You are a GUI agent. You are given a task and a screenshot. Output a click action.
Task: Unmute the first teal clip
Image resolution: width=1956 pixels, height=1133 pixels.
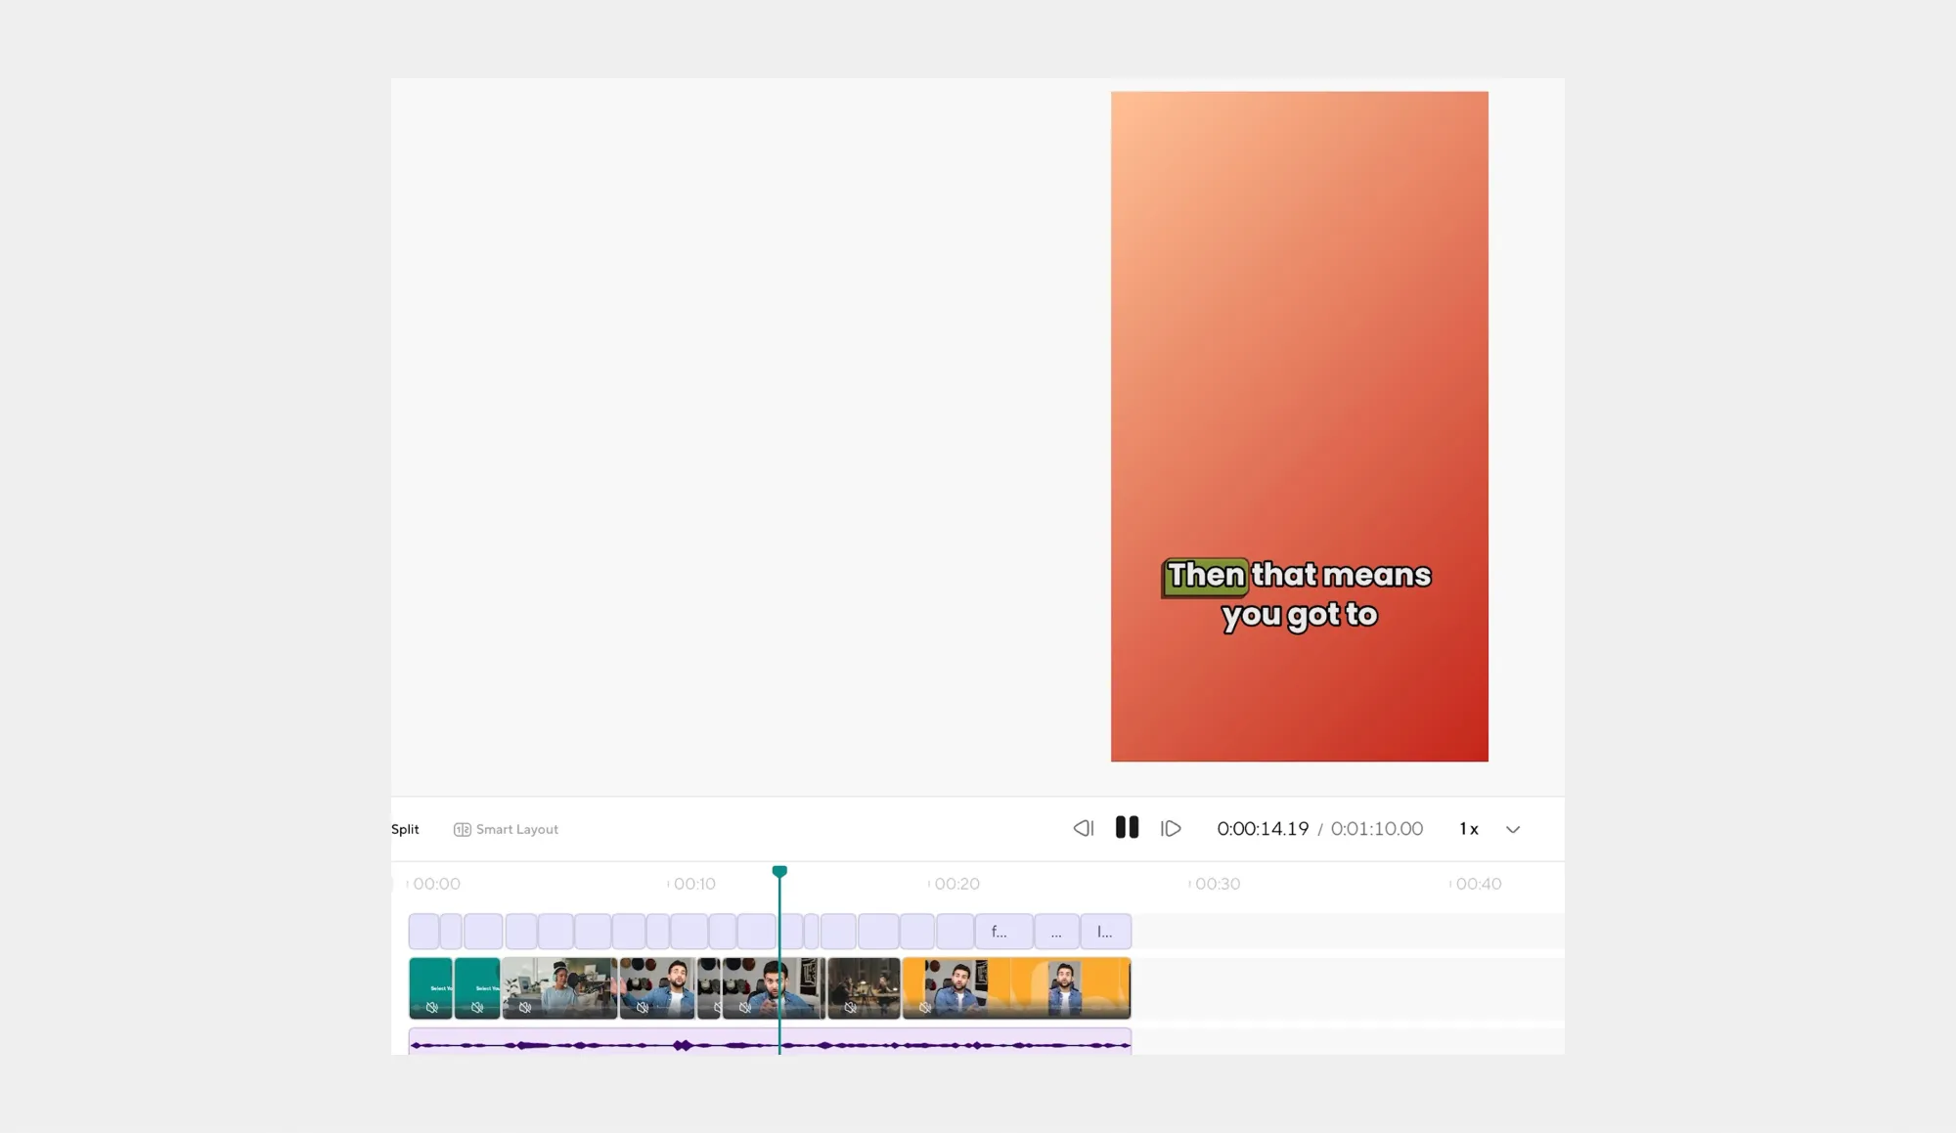431,1007
